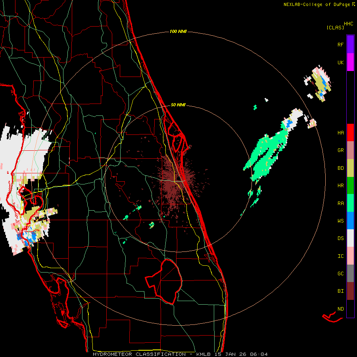The image size is (357, 357).
Task: Click the '[CLAS]' units label
Action: tap(335, 27)
